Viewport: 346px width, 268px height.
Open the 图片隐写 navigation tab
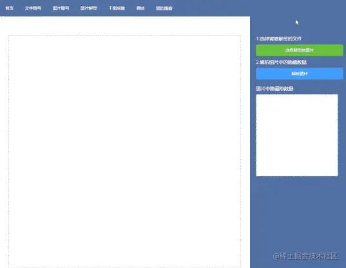pos(61,8)
